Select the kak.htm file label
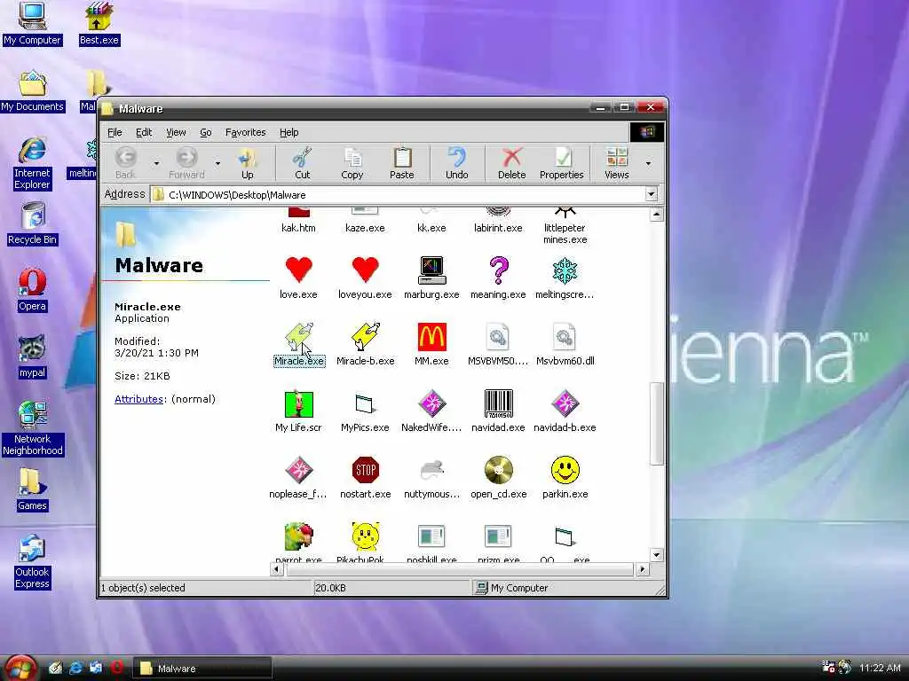 (x=298, y=228)
